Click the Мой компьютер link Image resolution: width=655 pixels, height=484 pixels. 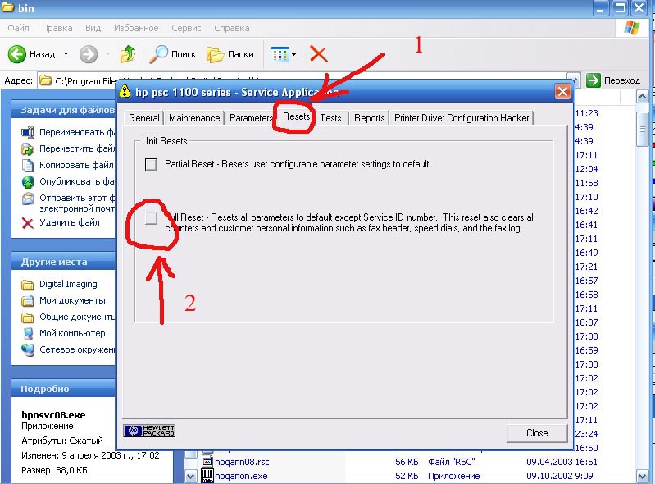pos(72,334)
